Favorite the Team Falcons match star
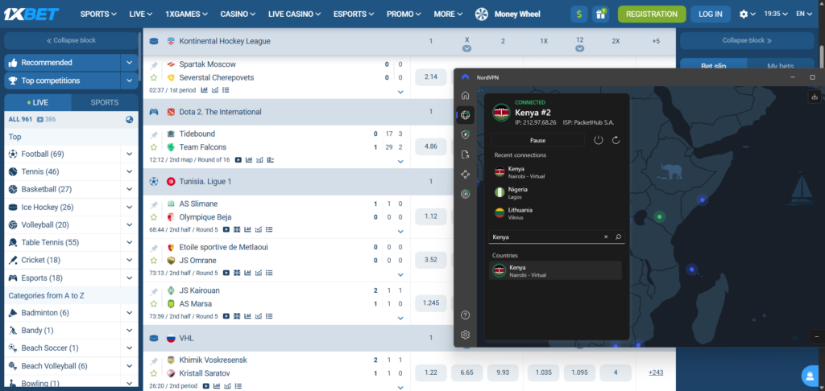 pyautogui.click(x=154, y=147)
